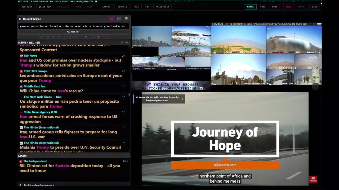The width and height of the screenshot is (339, 190).
Task: Go to next headline arrow
Action: click(76, 37)
